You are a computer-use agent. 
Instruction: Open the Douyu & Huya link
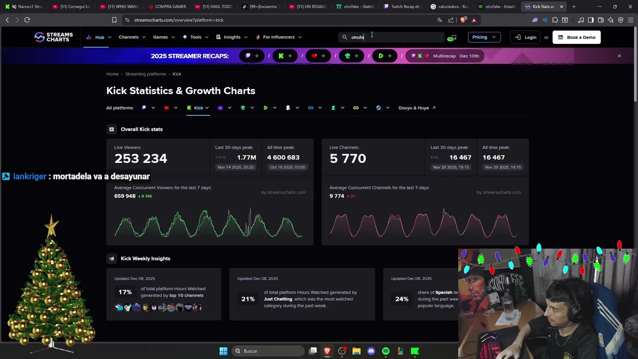click(417, 108)
